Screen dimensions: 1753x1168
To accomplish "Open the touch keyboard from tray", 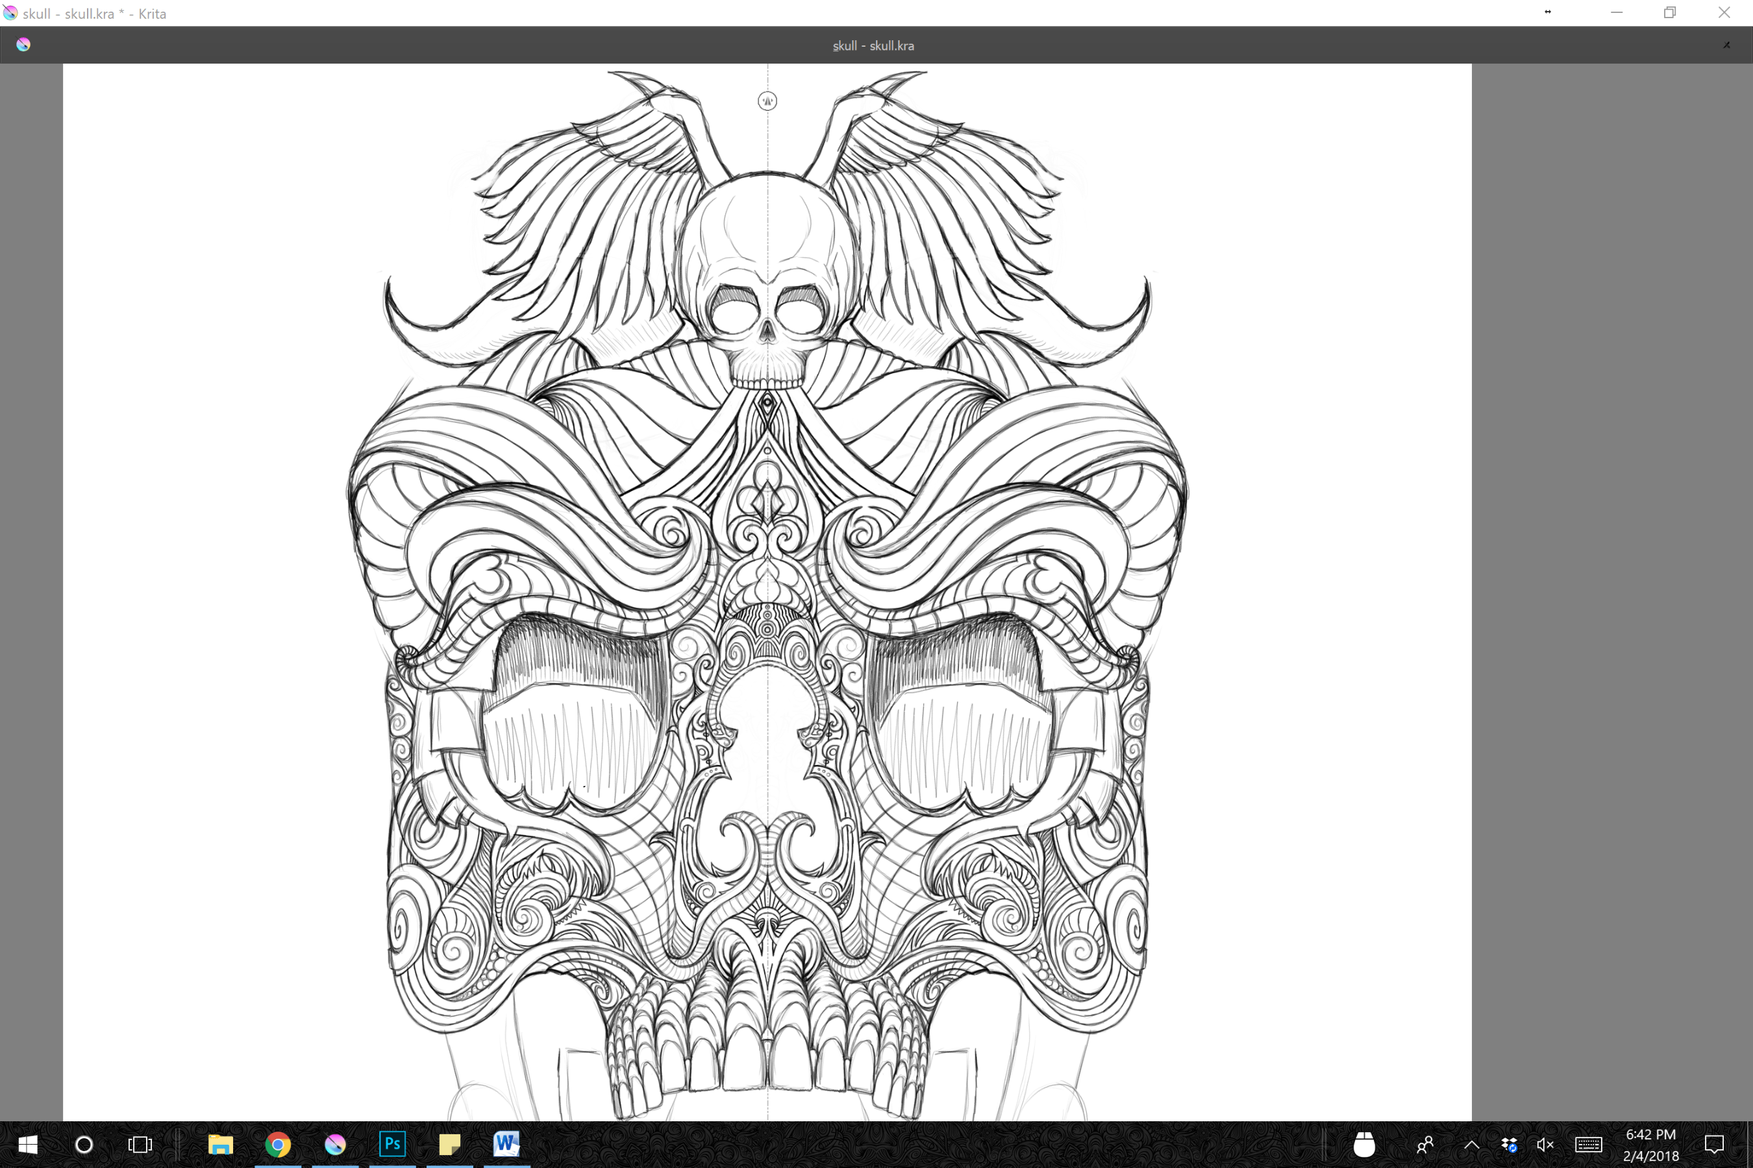I will click(x=1588, y=1144).
